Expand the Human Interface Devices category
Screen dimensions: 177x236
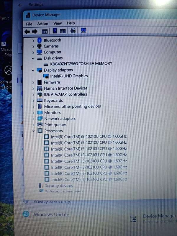pyautogui.click(x=33, y=88)
